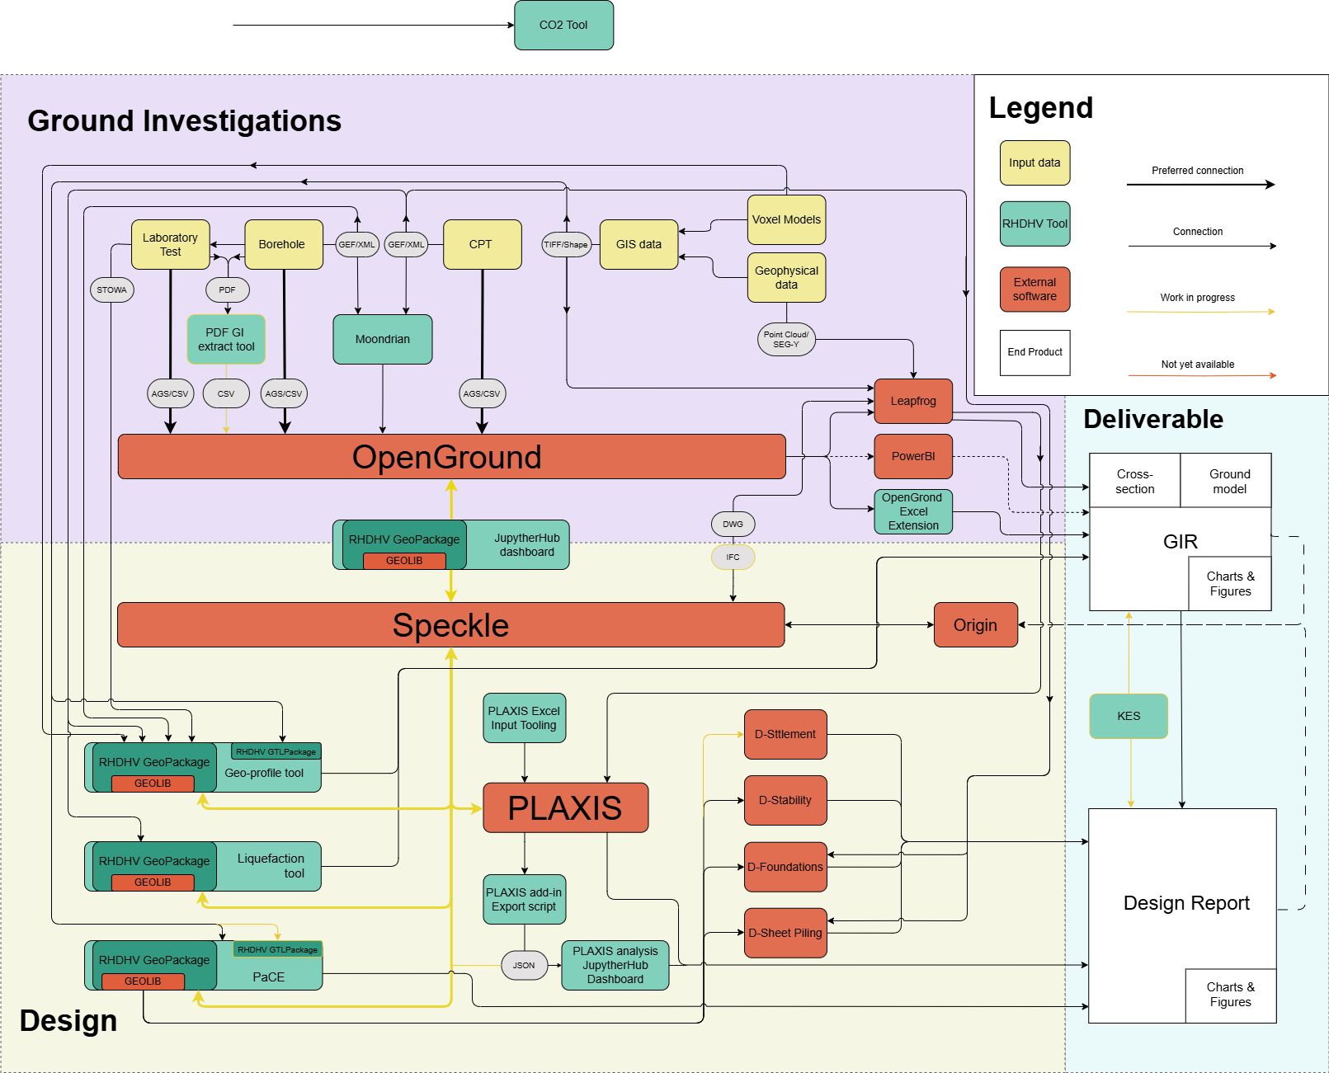Select the CO2 Tool node
Screen dimensions: 1329x1073
coord(563,25)
